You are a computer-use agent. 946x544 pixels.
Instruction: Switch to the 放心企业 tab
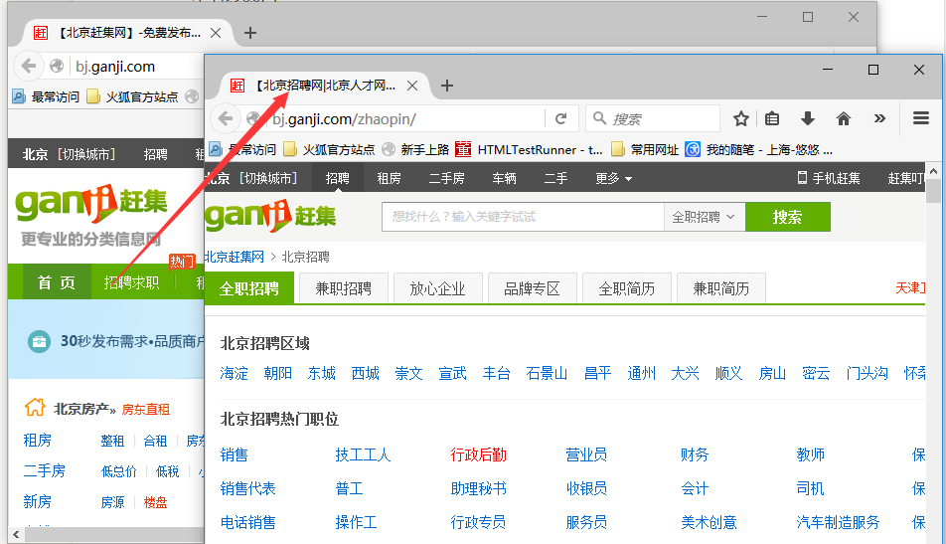pyautogui.click(x=437, y=288)
